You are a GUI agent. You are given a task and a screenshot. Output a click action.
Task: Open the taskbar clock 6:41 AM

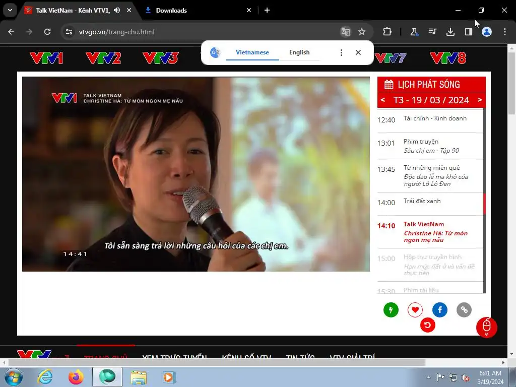click(490, 377)
